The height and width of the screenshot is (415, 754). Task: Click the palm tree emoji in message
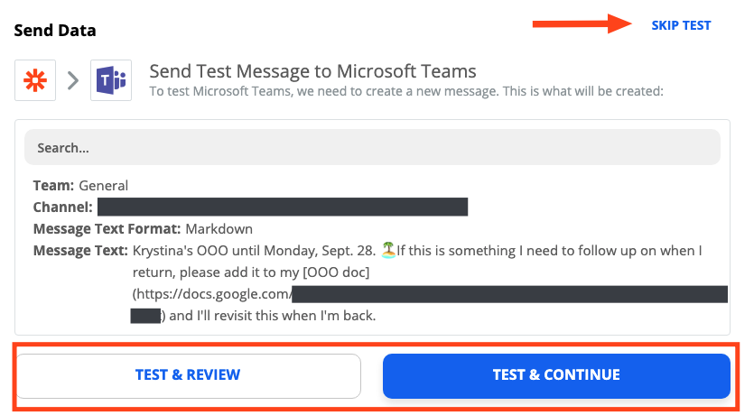click(x=388, y=250)
